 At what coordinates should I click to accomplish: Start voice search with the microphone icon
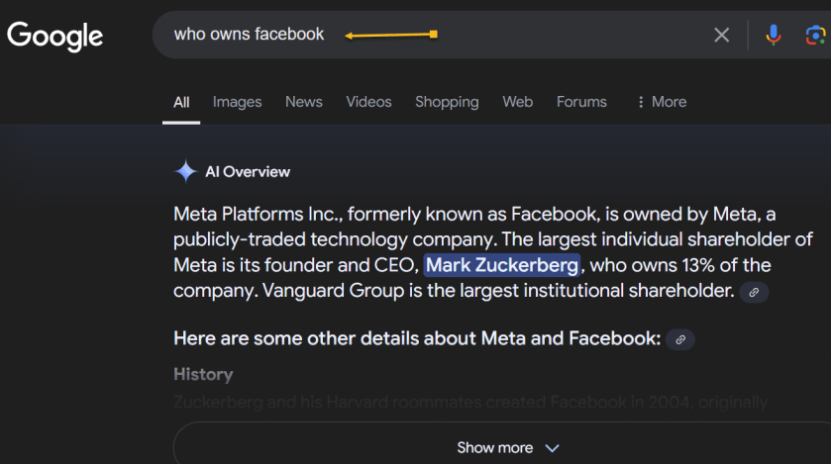coord(774,36)
